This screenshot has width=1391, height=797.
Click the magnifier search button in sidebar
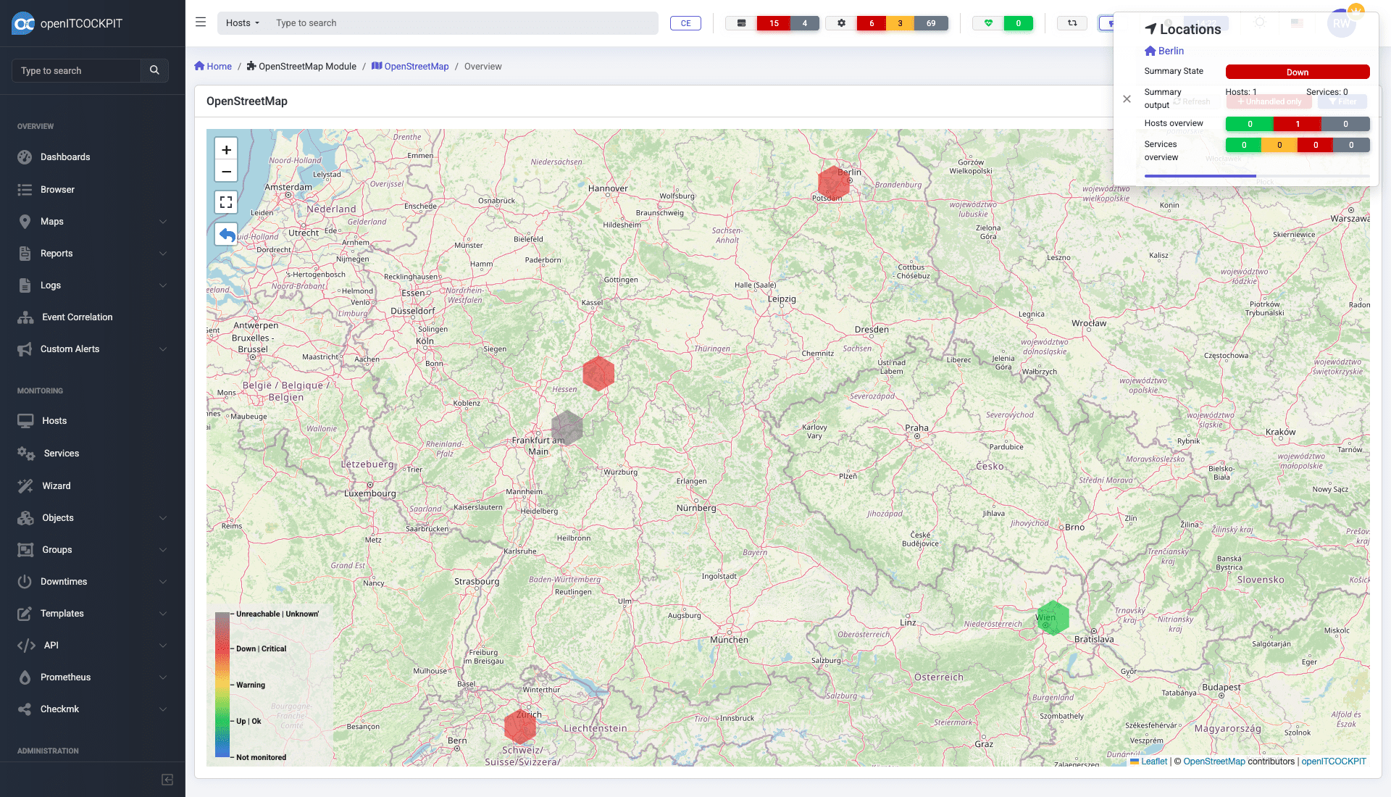click(x=154, y=70)
